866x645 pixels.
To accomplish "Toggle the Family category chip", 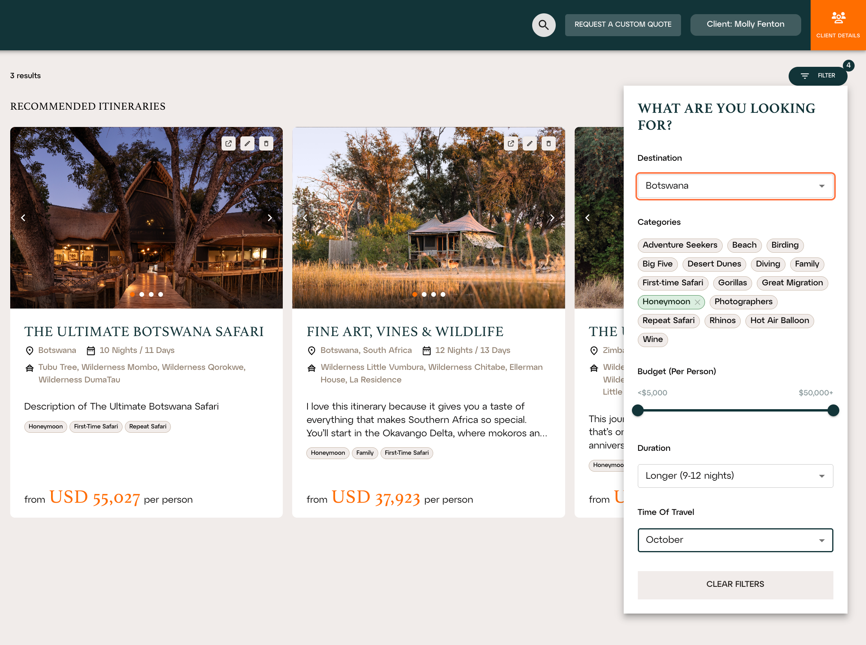I will [x=807, y=264].
